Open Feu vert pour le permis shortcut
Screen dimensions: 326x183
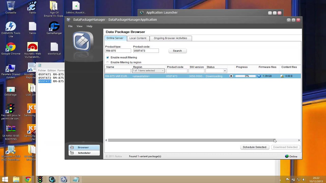pos(10,112)
